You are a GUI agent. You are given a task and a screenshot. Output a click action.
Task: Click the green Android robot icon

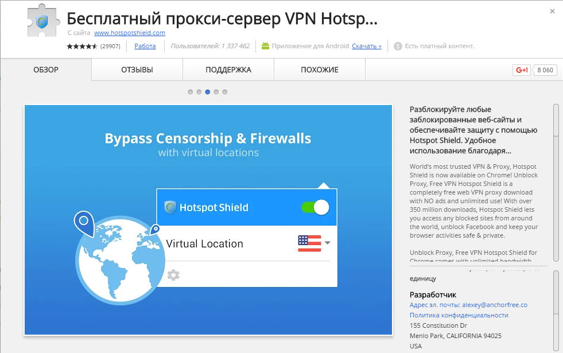[x=265, y=46]
